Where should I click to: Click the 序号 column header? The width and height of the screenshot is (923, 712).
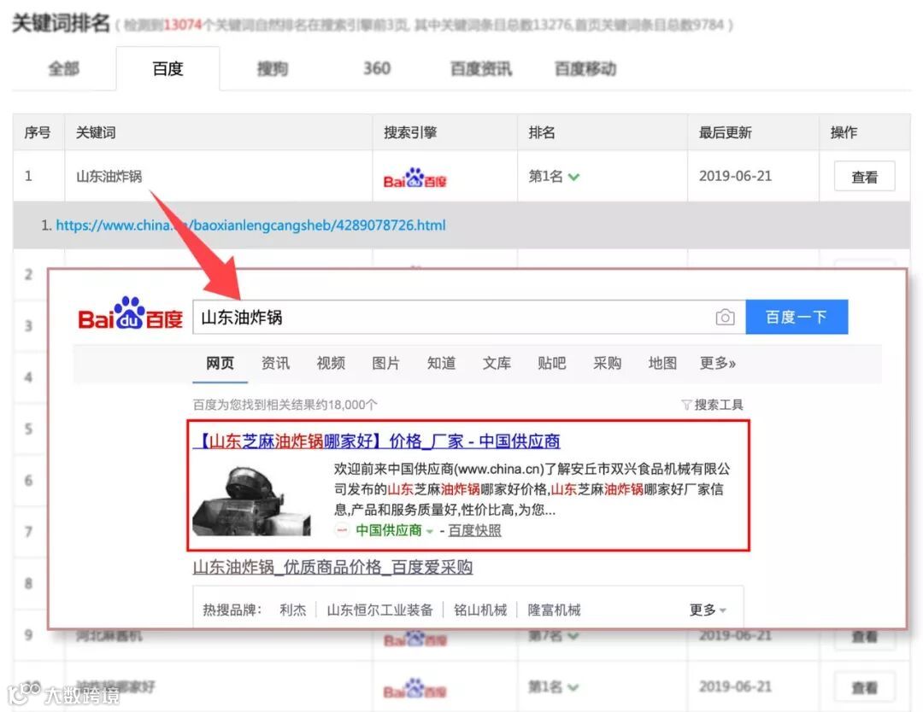pos(37,132)
